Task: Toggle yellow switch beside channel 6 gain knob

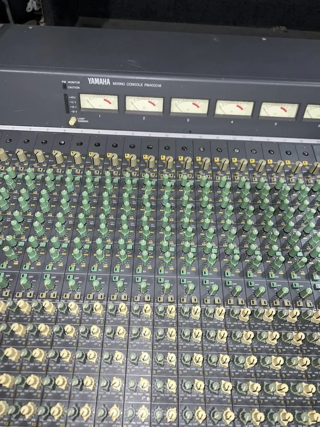Action: click(91, 154)
